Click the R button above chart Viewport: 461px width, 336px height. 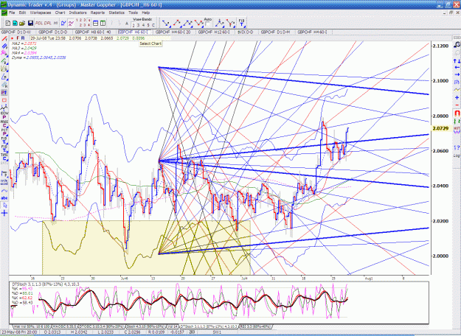point(23,38)
